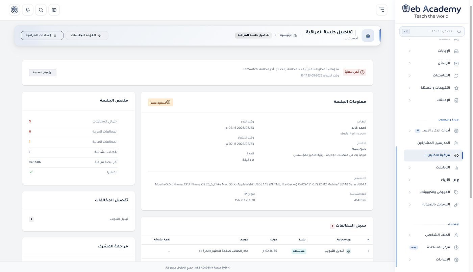Image resolution: width=473 pixels, height=272 pixels.
Task: Click the تفاصيل جلسة المراقبة breadcrumb chip
Action: point(253,35)
